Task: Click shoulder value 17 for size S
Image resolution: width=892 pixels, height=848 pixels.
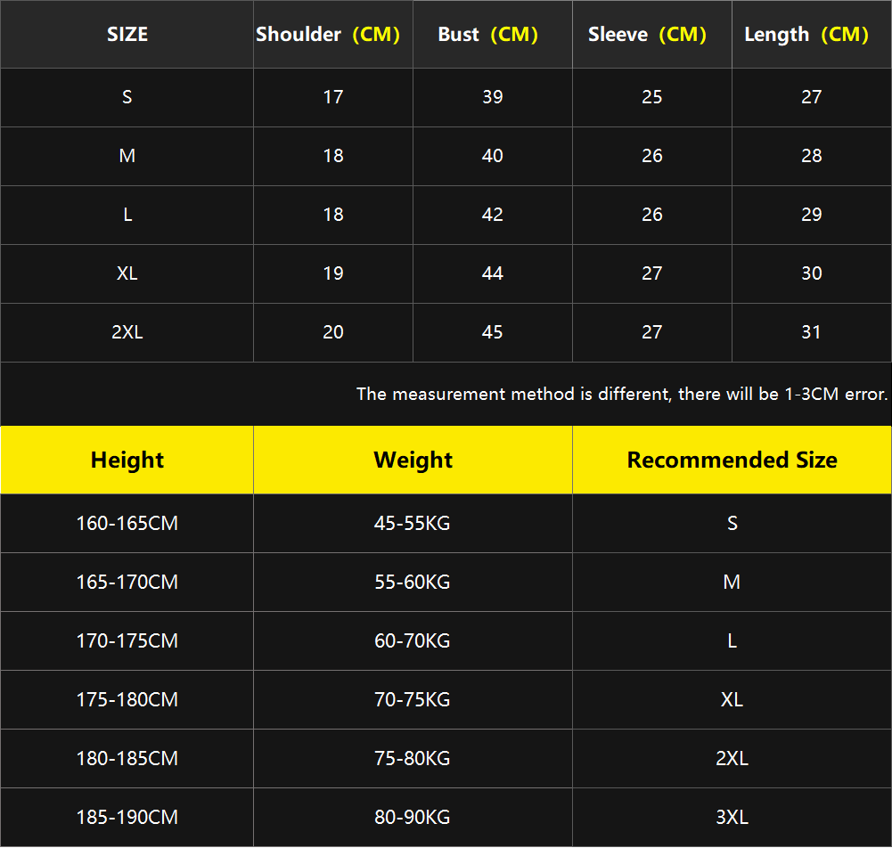Action: 333,97
